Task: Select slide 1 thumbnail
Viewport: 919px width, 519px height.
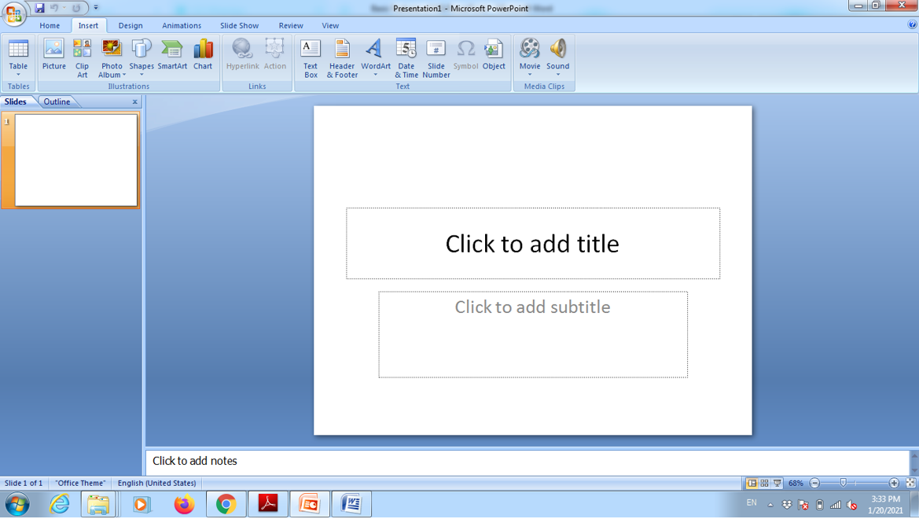Action: (x=76, y=160)
